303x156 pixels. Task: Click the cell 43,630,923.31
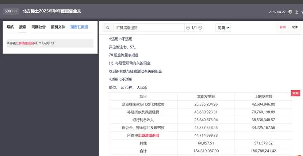[206, 112]
